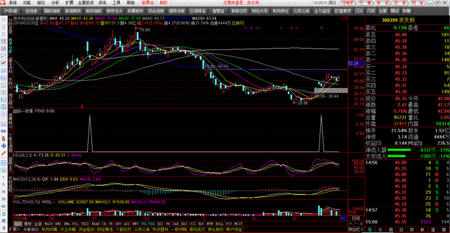Select the 自选股 toolbar button
Viewport: 450px width, 233px height.
click(32, 11)
